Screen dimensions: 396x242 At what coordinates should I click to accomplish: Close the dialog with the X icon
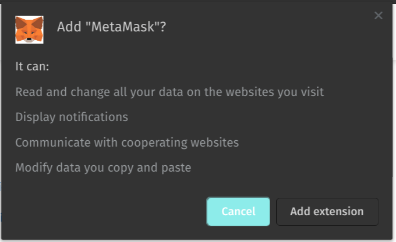pyautogui.click(x=379, y=16)
